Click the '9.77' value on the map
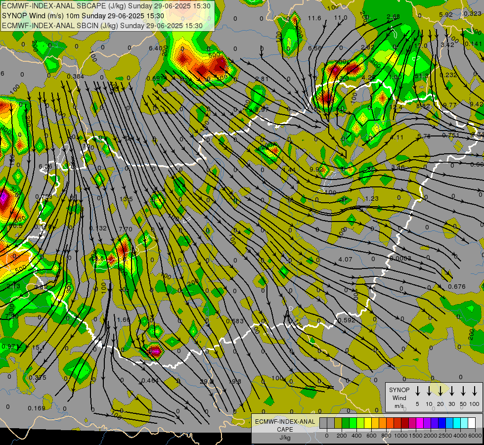This screenshot has height=445, width=484. 449,105
